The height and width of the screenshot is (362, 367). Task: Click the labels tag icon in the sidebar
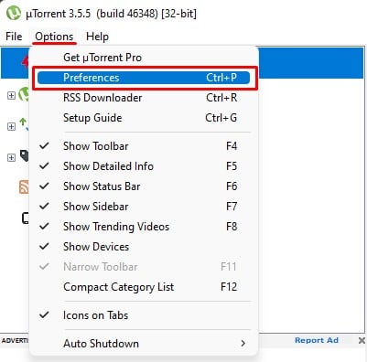tap(25, 155)
